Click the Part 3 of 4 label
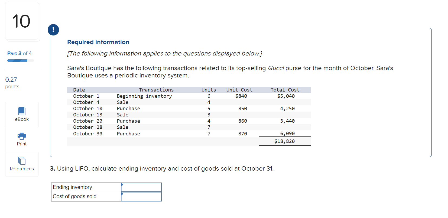This screenshot has width=448, height=218. tap(19, 53)
